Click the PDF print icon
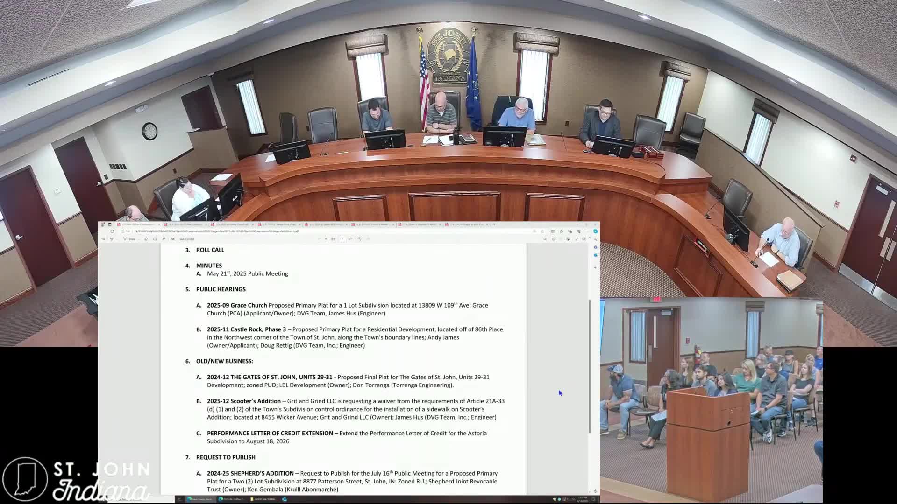This screenshot has height=504, width=897. click(554, 239)
